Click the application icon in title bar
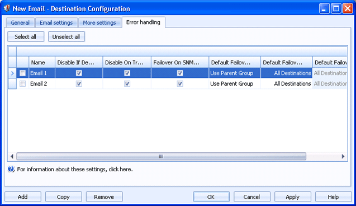This screenshot has width=356, height=206. (7, 8)
